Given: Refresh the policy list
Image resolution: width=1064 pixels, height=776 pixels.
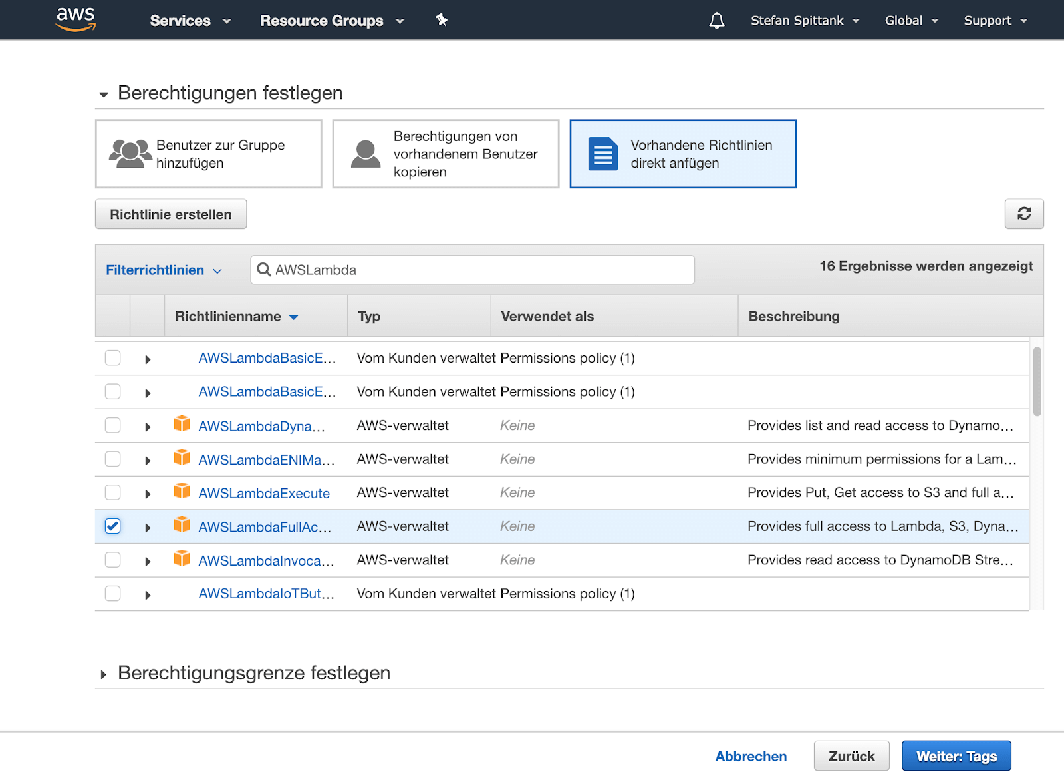Looking at the screenshot, I should pos(1023,214).
